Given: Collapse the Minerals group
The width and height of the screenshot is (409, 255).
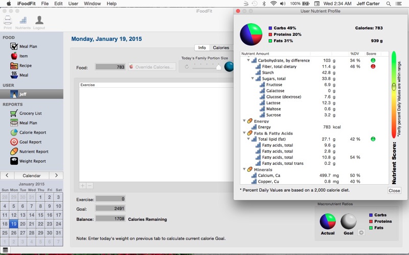Looking at the screenshot, I should tap(244, 169).
